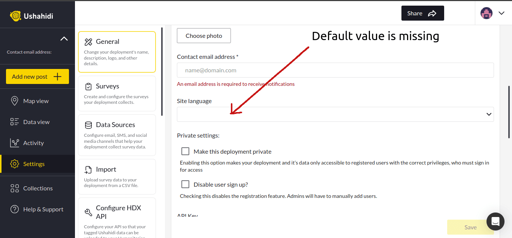Click the Share button

pos(422,13)
